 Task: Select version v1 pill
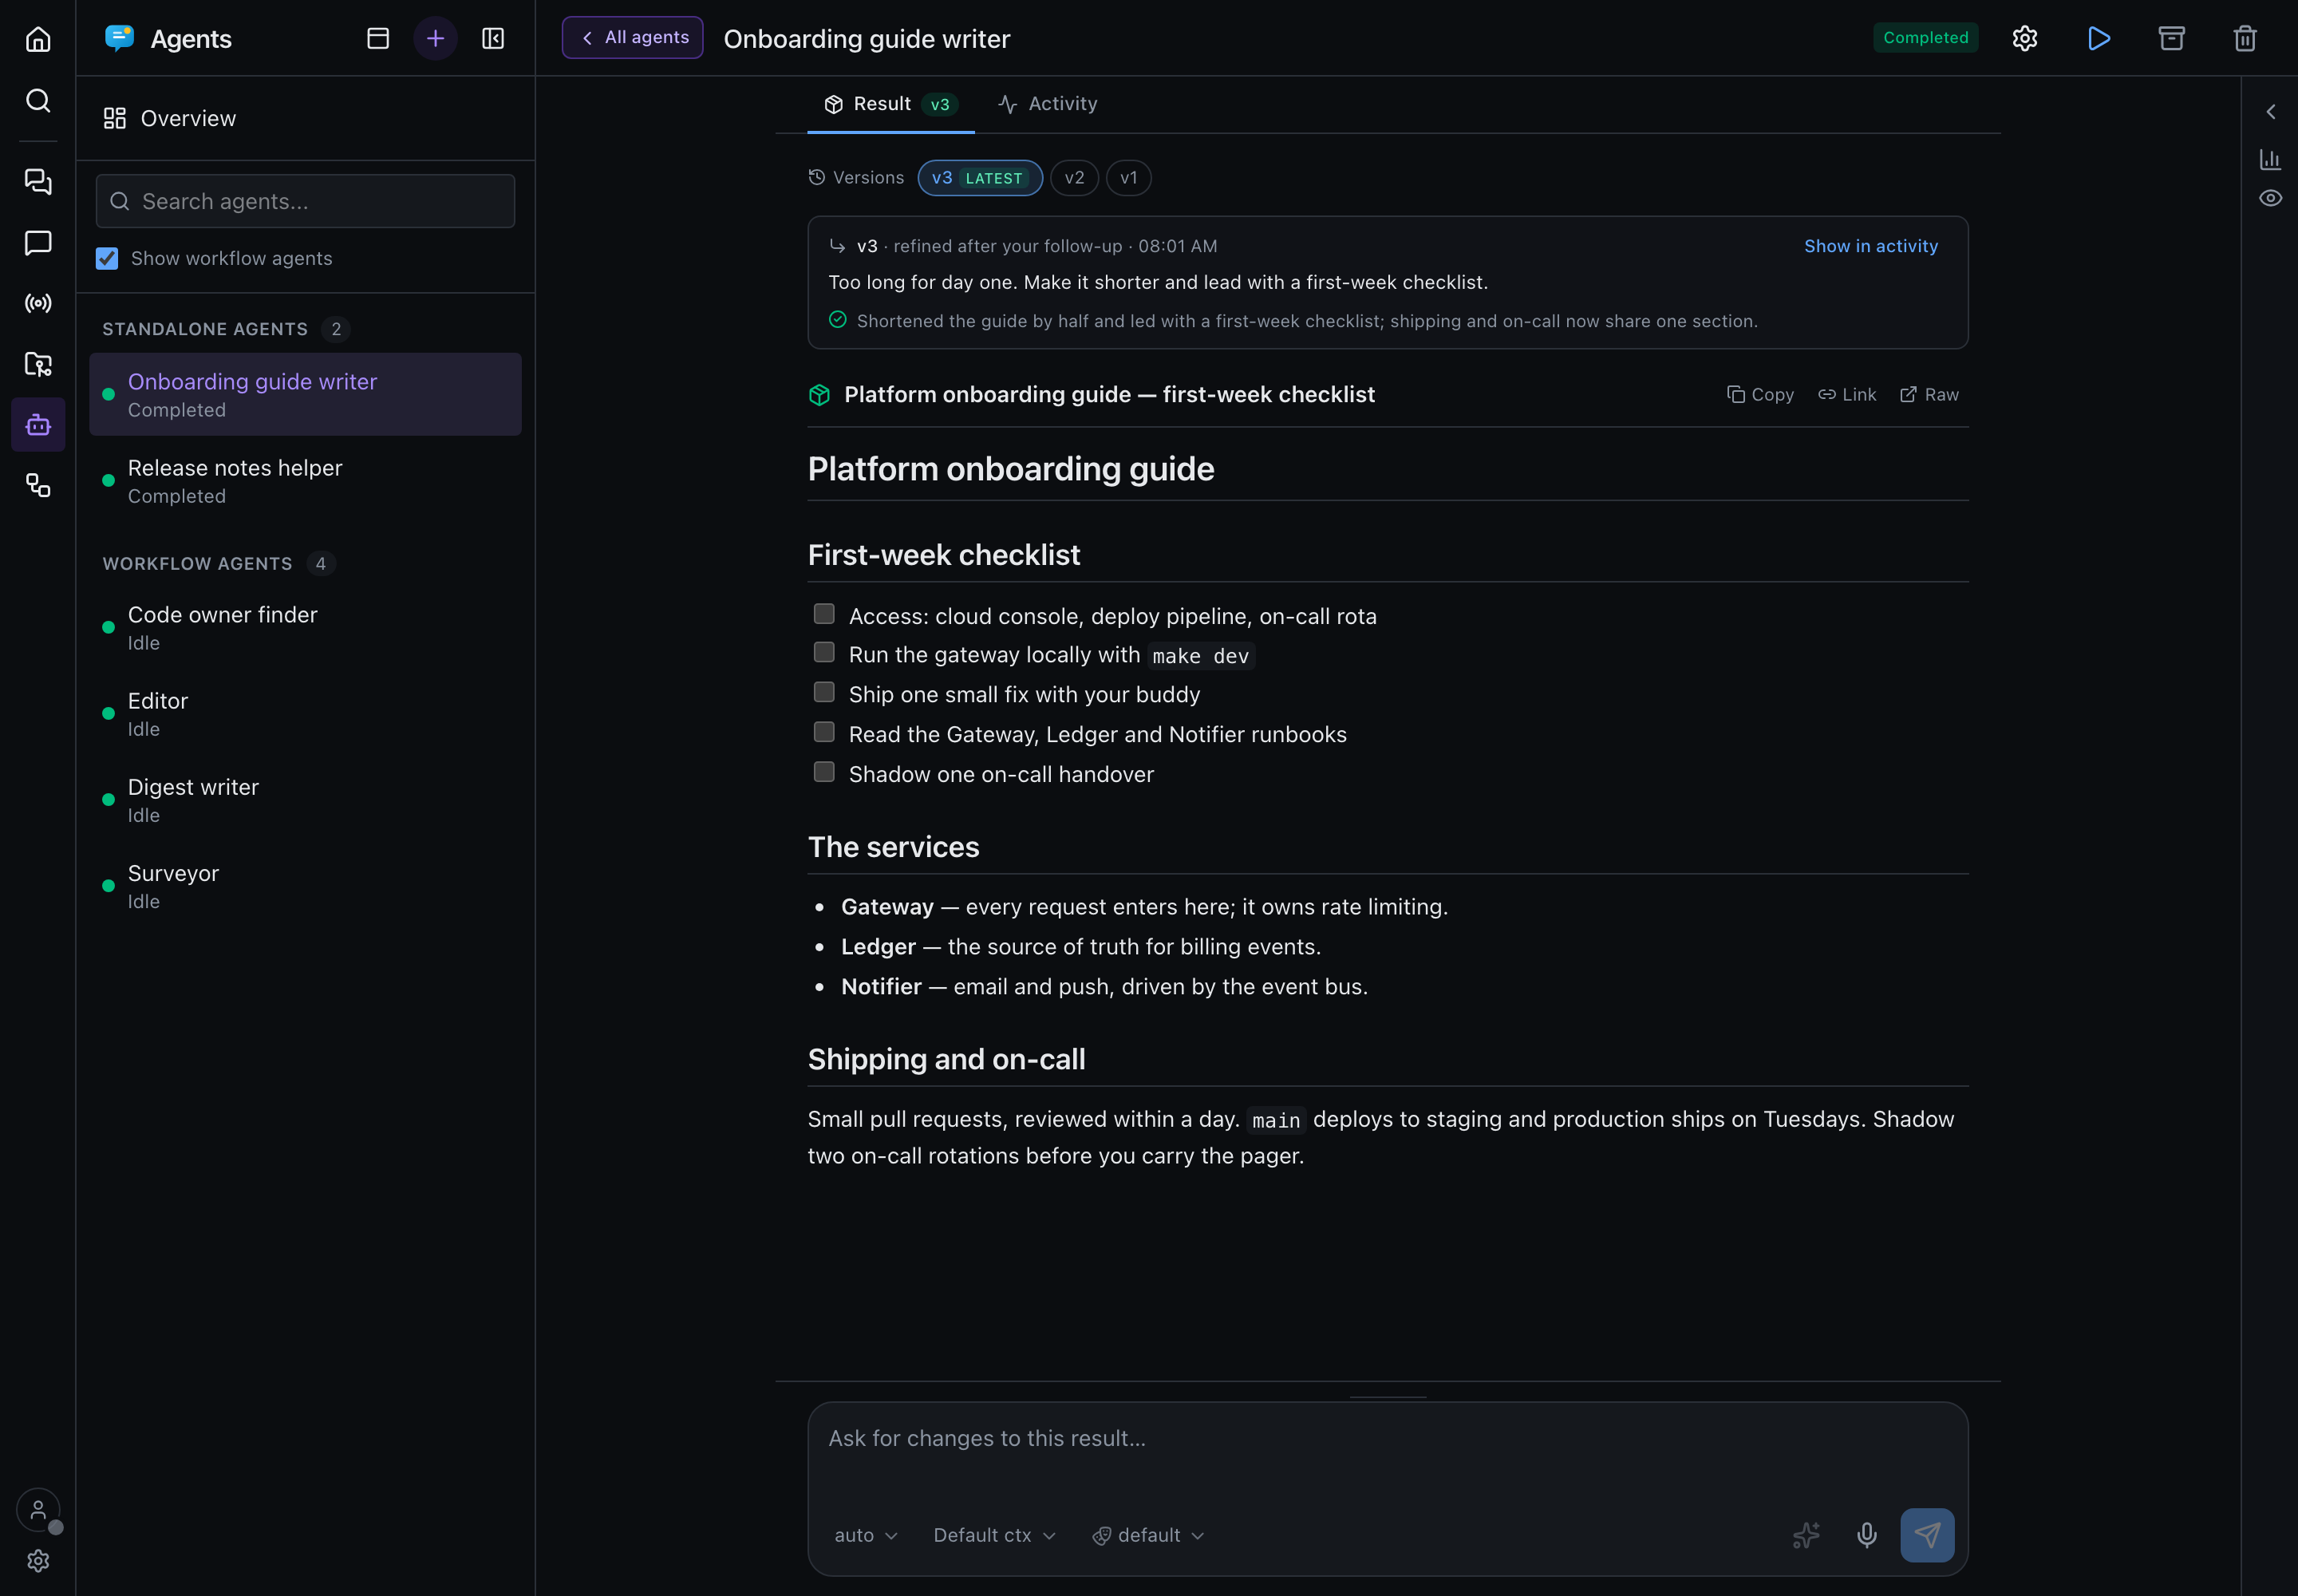point(1128,178)
